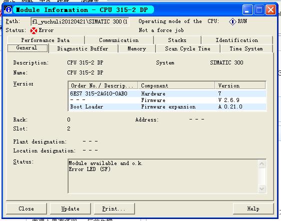Screen dimensions: 281x221
Task: Click the Path input field
Action: [79, 22]
